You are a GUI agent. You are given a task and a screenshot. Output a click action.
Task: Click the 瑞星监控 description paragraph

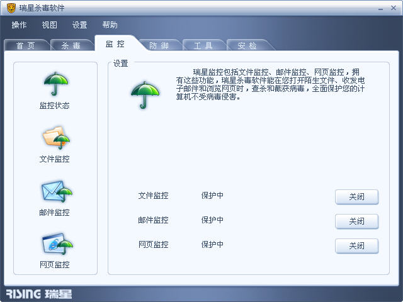[x=270, y=84]
